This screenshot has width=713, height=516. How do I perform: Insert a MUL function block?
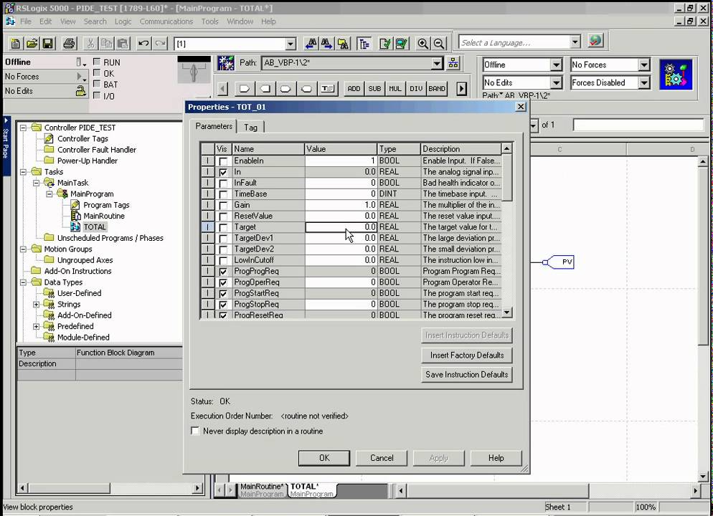[x=395, y=89]
